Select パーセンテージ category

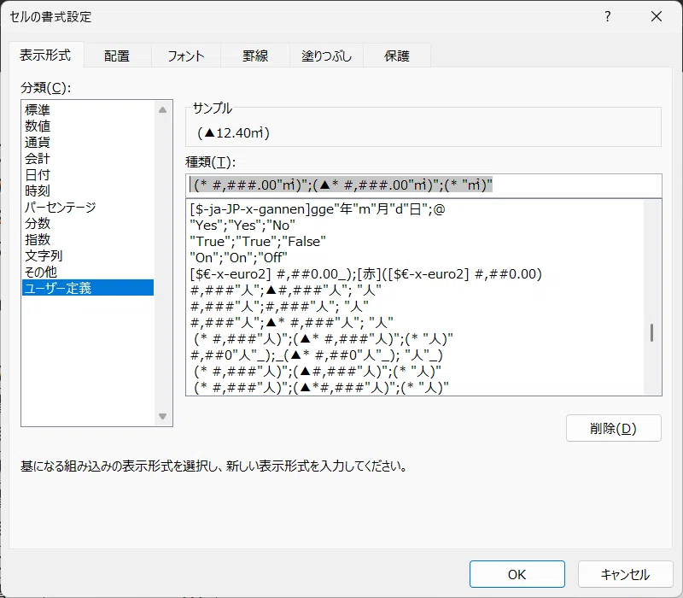[88, 207]
